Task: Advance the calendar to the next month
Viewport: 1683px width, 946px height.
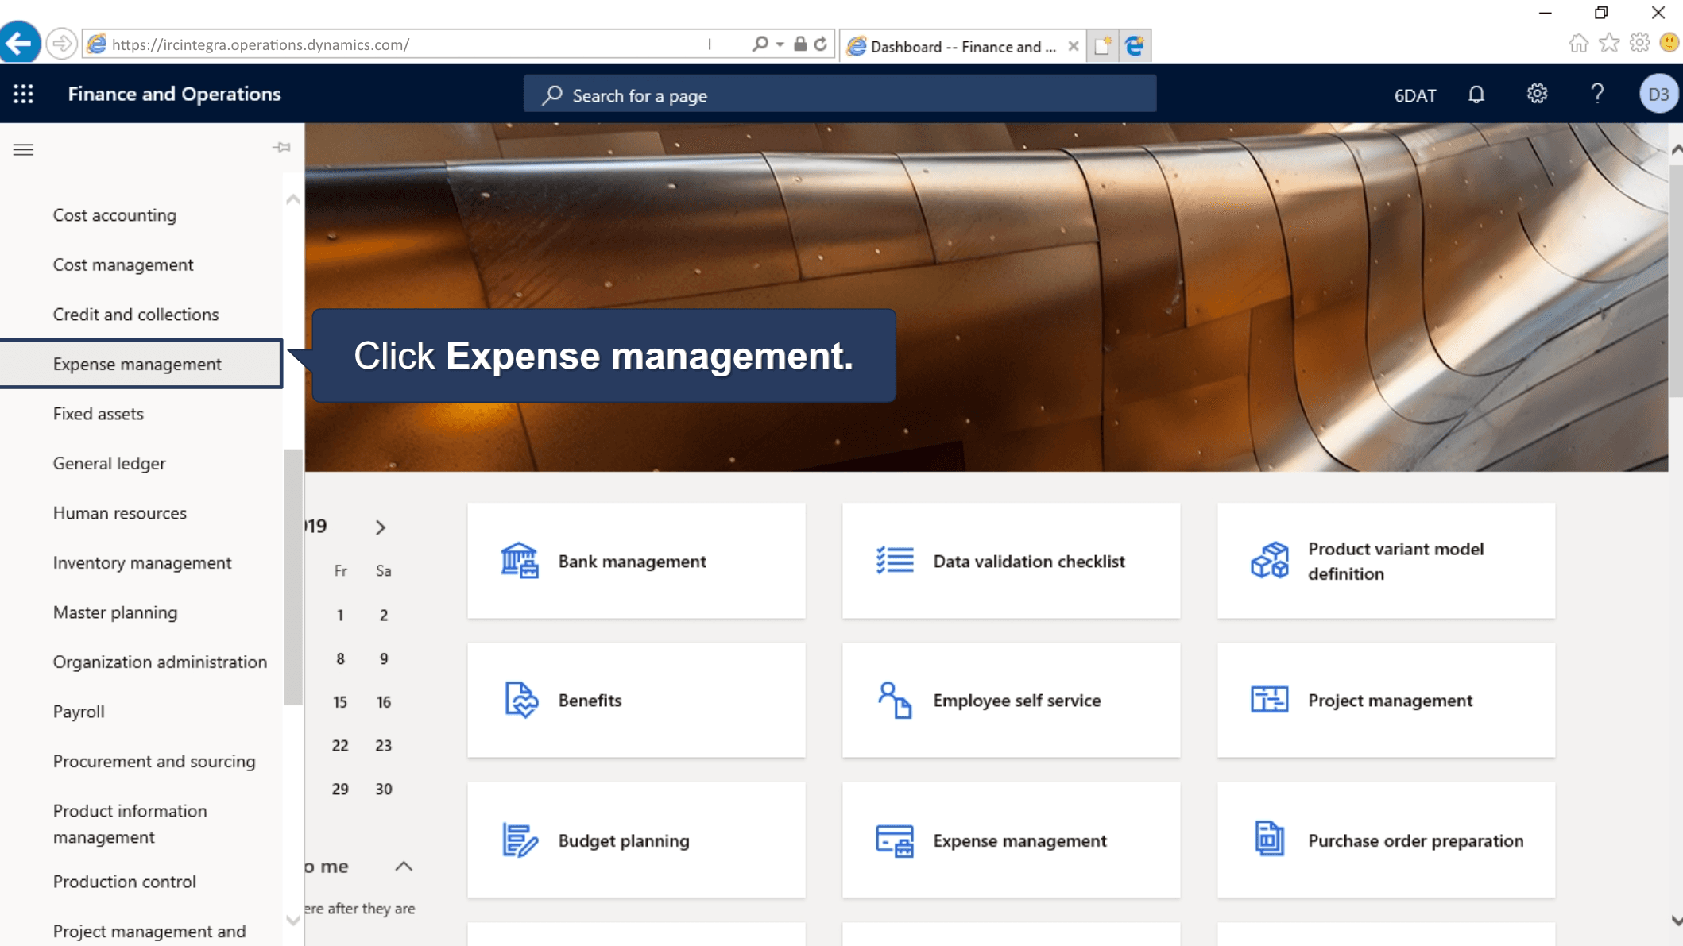Action: pyautogui.click(x=380, y=527)
